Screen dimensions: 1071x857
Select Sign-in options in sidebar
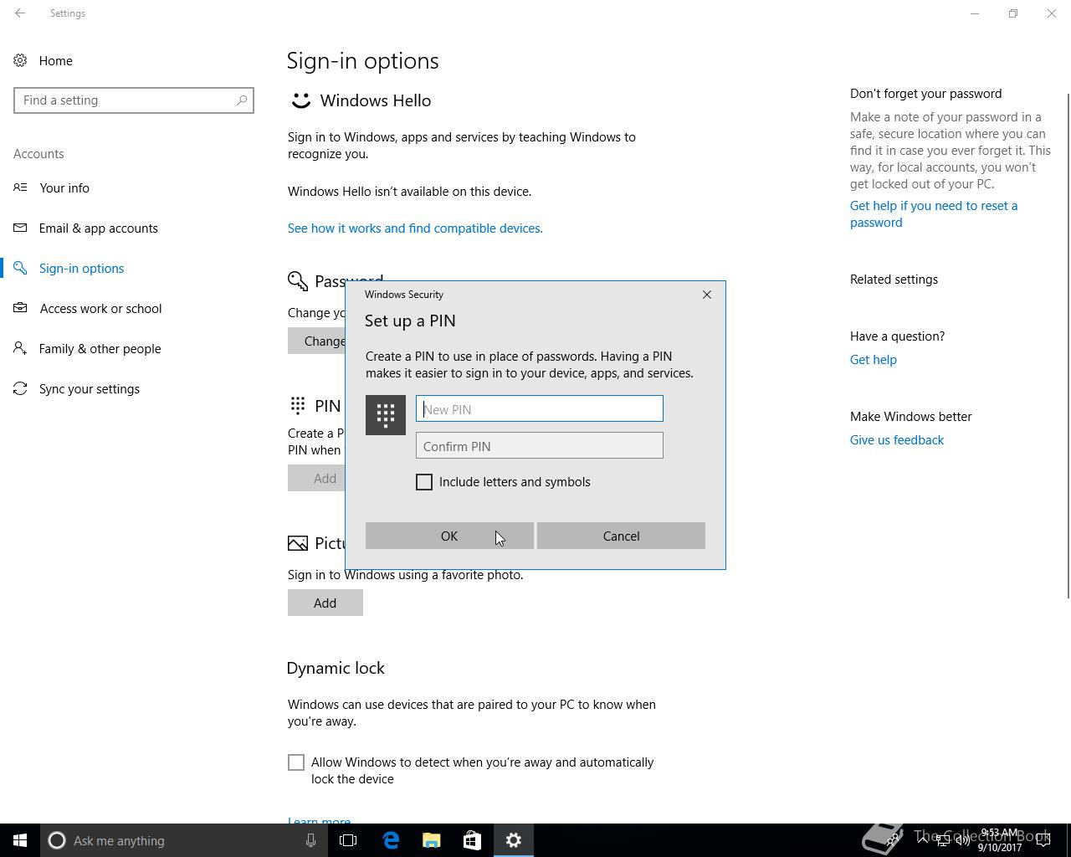coord(82,268)
